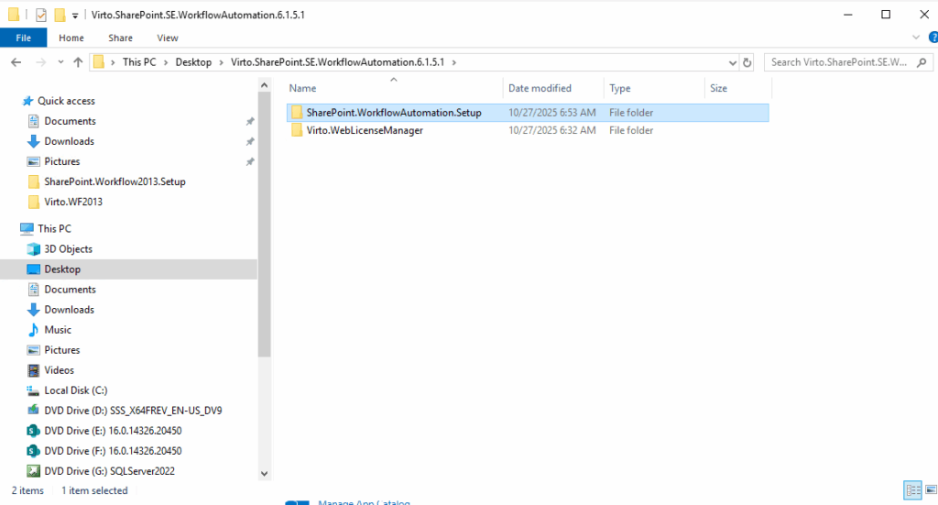The width and height of the screenshot is (938, 505).
Task: Switch to the Home ribbon tab
Action: coord(71,38)
